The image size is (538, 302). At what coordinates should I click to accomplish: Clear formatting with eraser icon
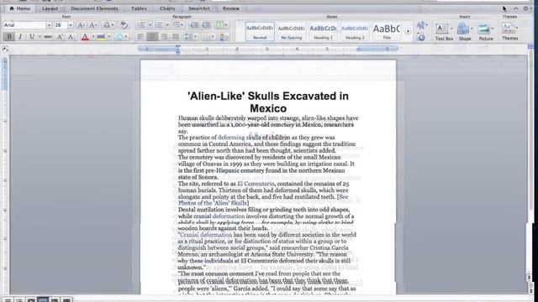pyautogui.click(x=124, y=25)
